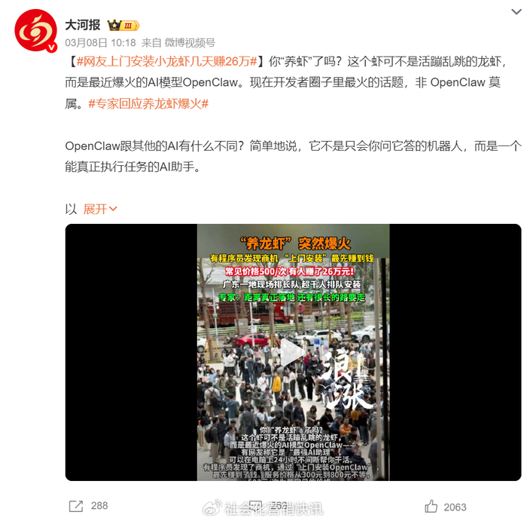Image resolution: width=527 pixels, height=521 pixels.
Task: Open comments via speech bubble icon
Action: coord(255,506)
